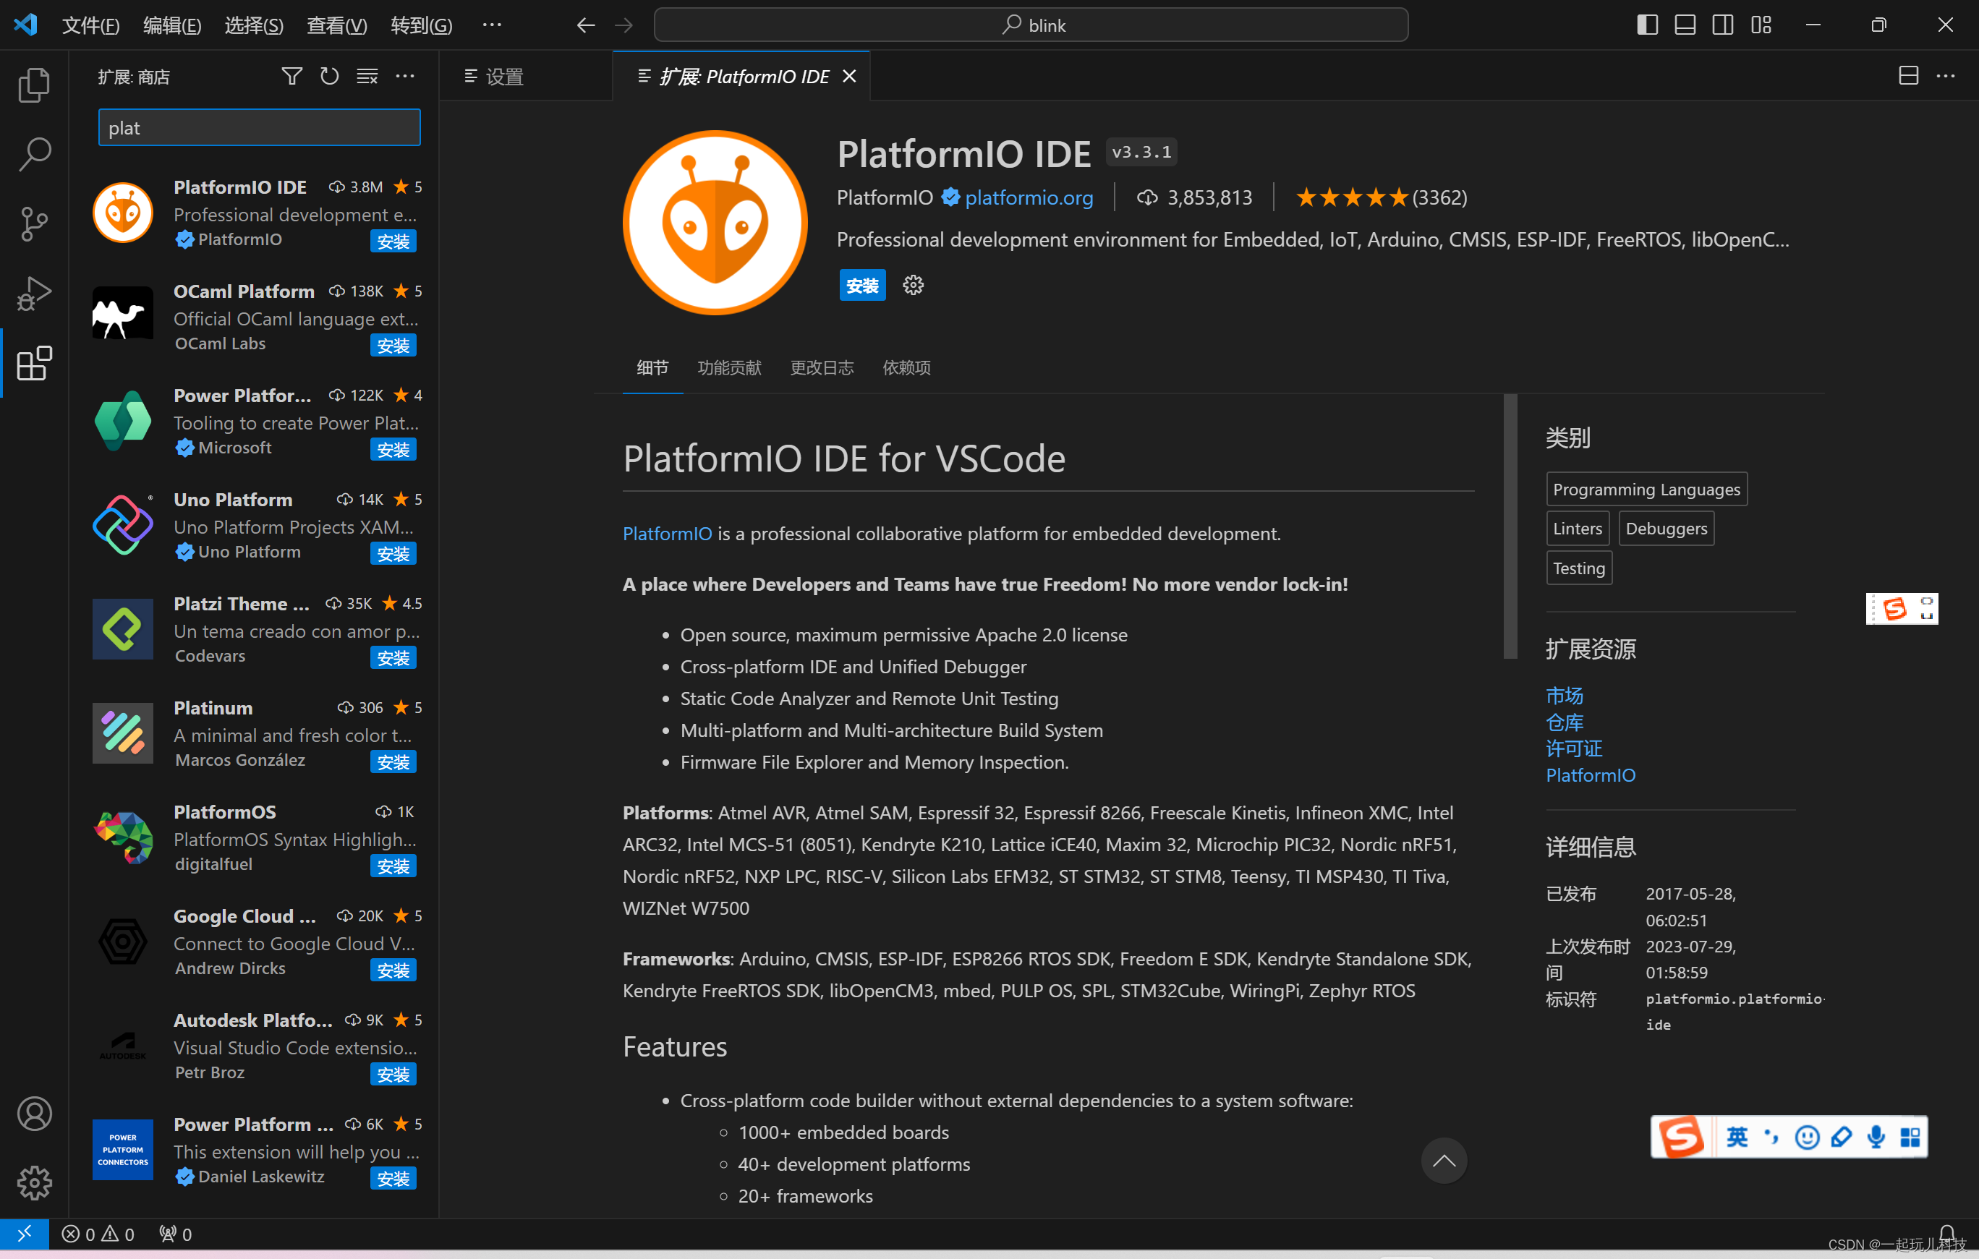1979x1259 pixels.
Task: Open the Selection (选择) menu
Action: pos(254,25)
